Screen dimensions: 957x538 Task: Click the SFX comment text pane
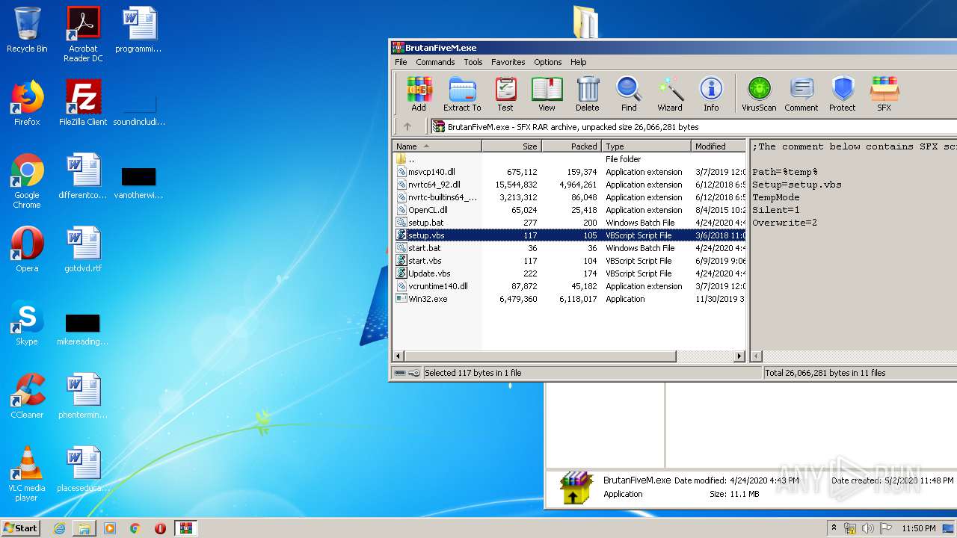(854, 247)
